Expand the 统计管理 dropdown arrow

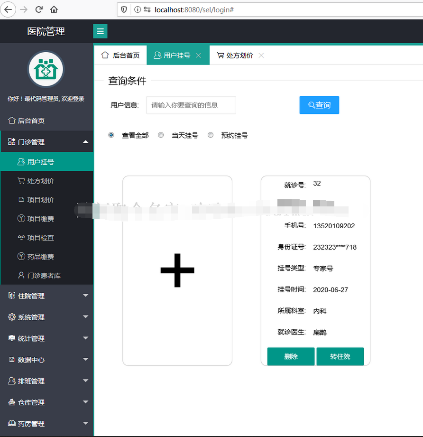pos(86,338)
